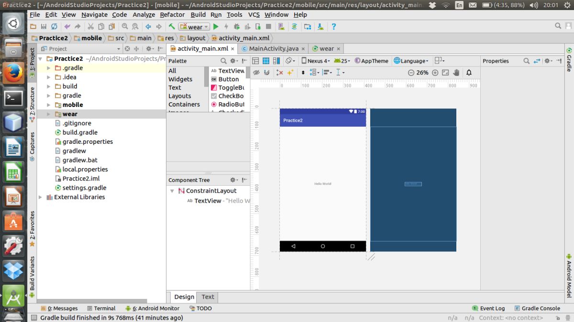The height and width of the screenshot is (322, 574).
Task: Open the orientation dropdown in editor
Action: tap(290, 61)
